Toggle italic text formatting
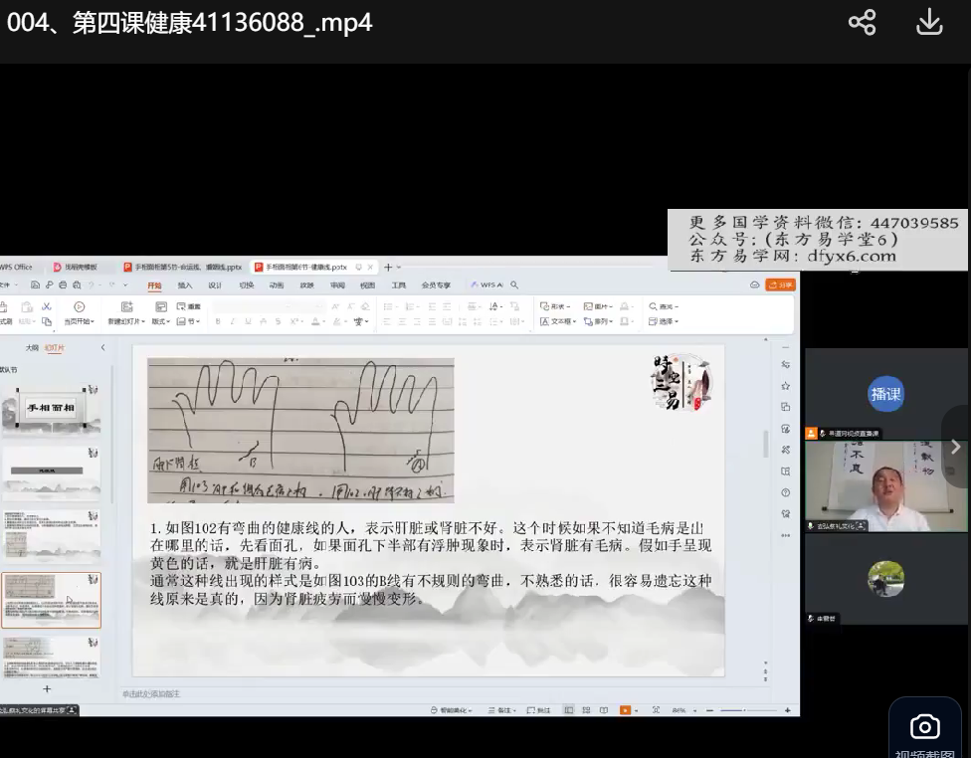971x758 pixels. coord(232,322)
